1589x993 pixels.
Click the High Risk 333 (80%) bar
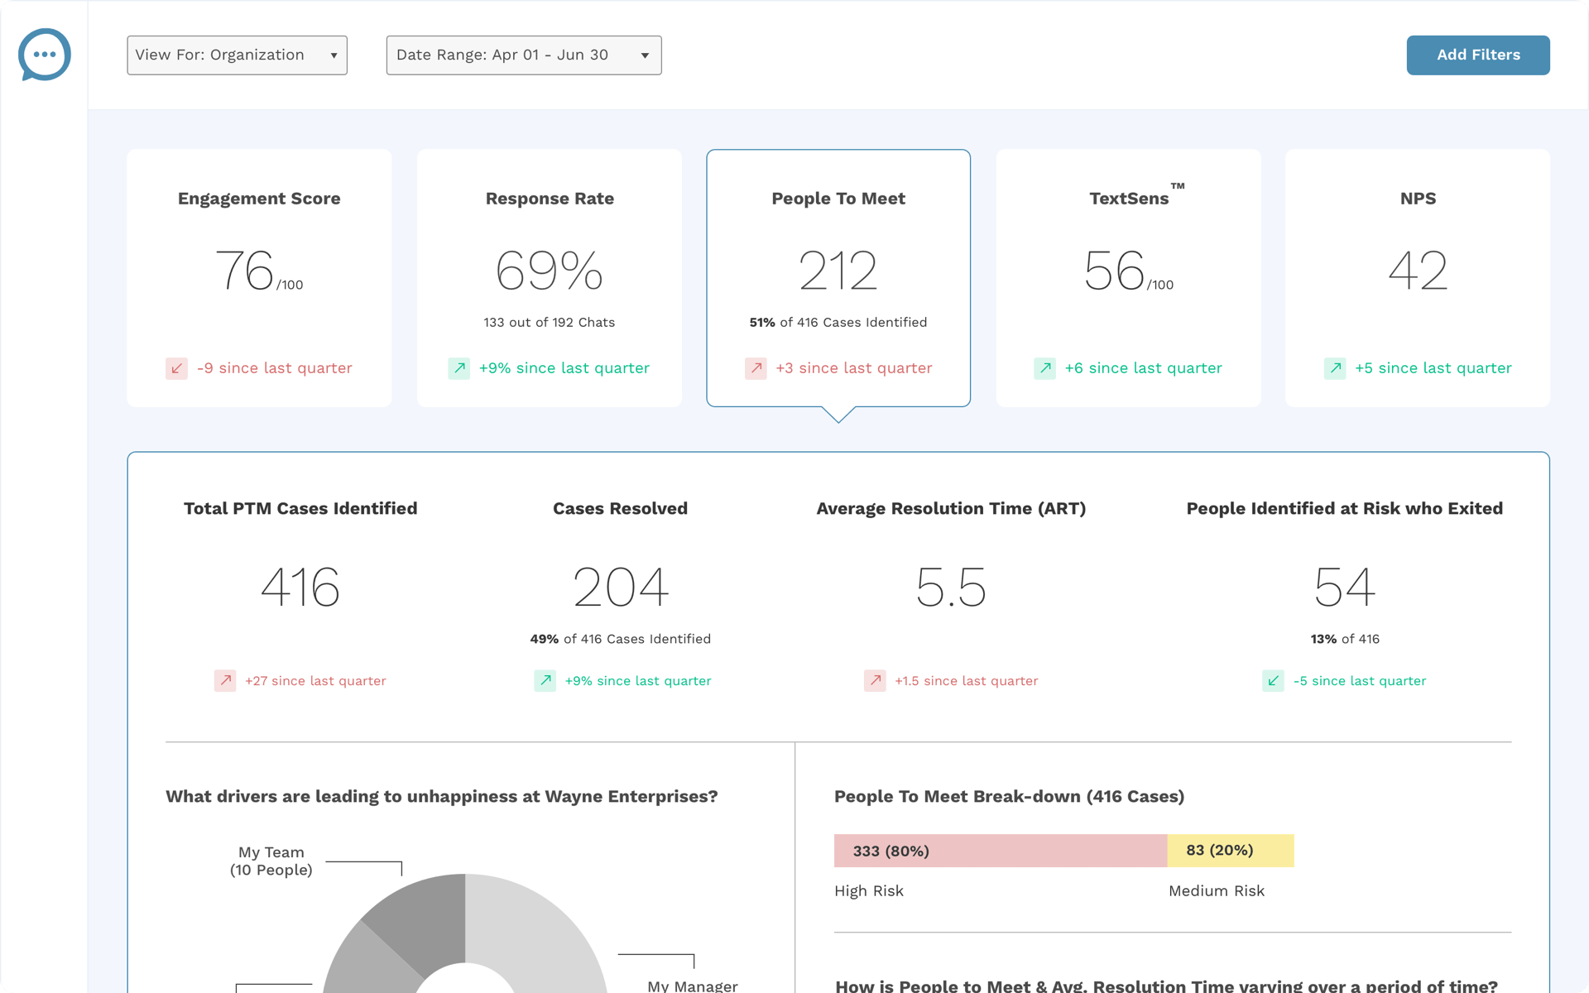1000,851
